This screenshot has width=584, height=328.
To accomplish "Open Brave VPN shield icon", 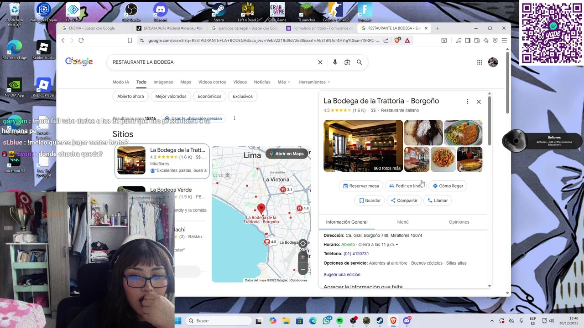I will tap(495, 41).
